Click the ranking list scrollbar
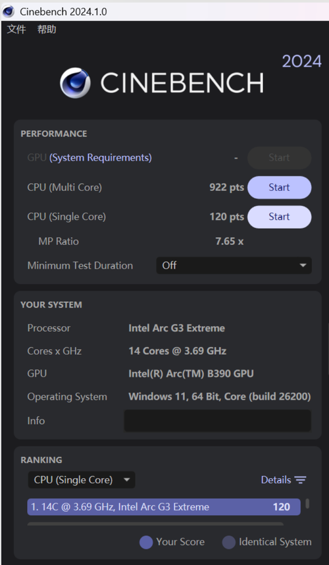This screenshot has height=565, width=329. [x=307, y=503]
